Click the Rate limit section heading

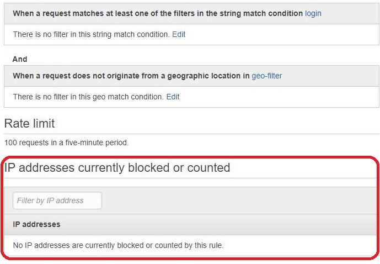point(29,123)
